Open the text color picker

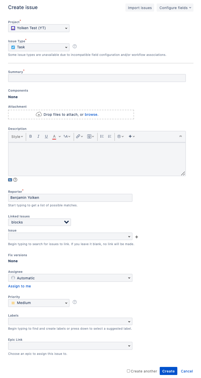[56, 136]
